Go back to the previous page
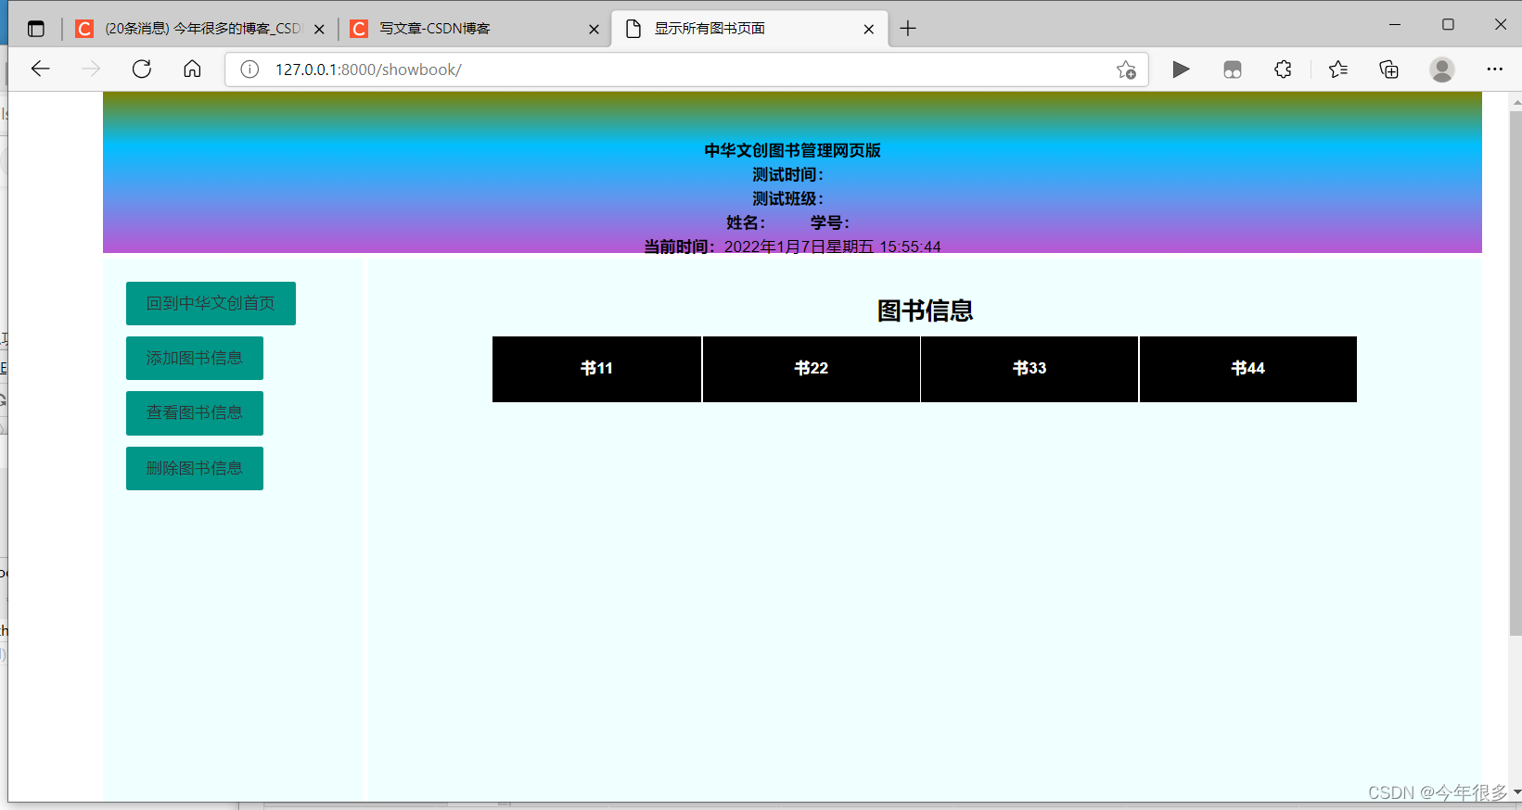 (40, 70)
